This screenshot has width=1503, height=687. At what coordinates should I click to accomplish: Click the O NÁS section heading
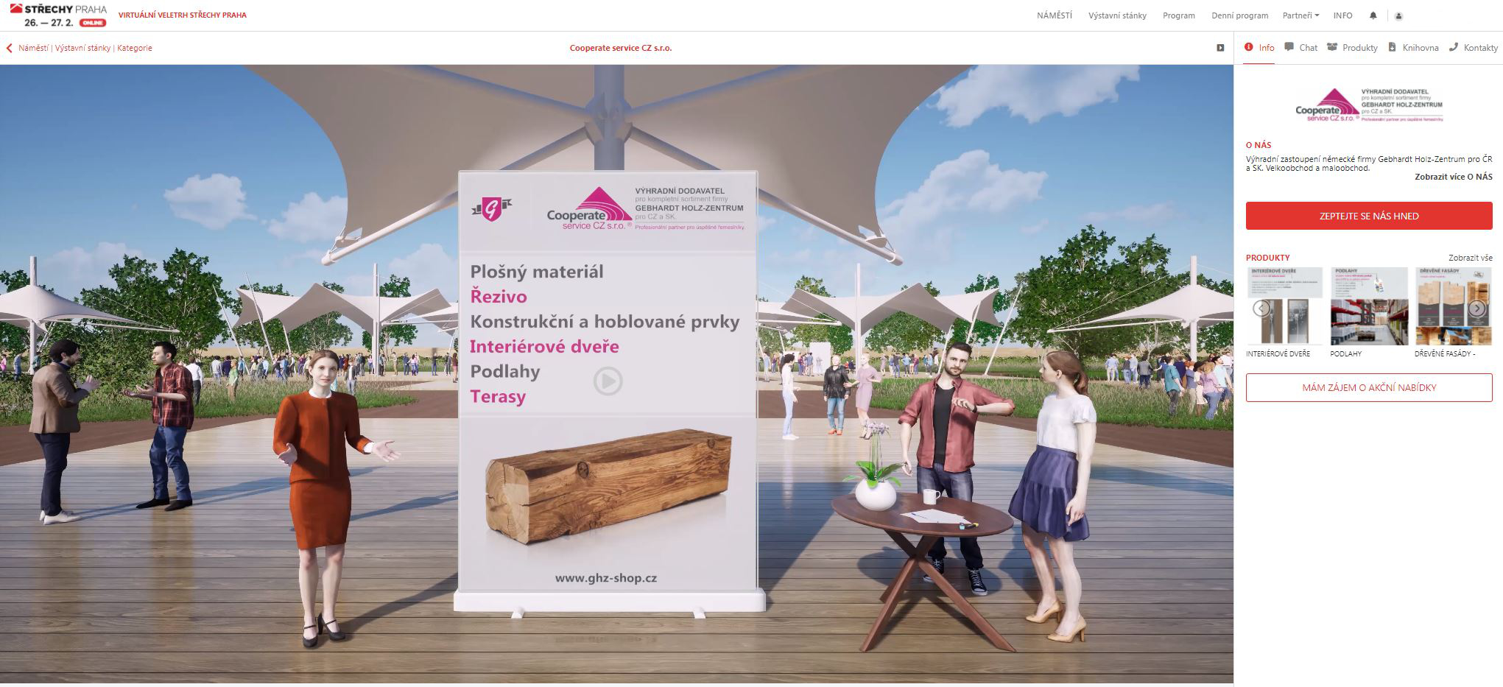pos(1259,145)
